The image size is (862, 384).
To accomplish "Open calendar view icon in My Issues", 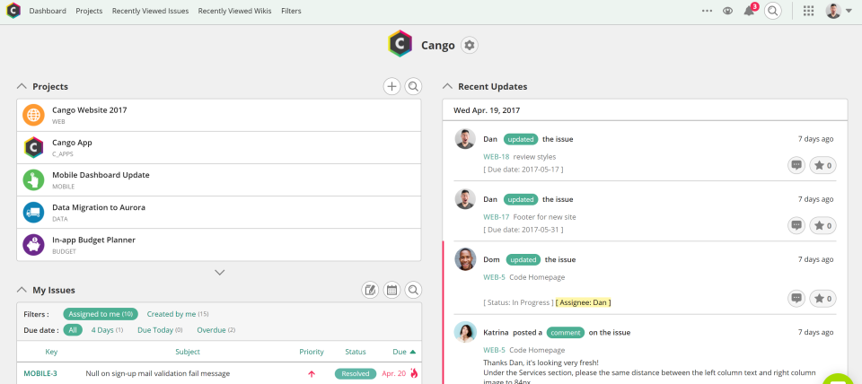I will tap(391, 290).
